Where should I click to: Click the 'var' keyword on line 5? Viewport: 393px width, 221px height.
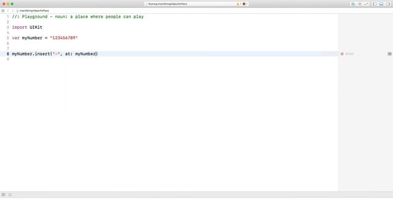coord(16,38)
